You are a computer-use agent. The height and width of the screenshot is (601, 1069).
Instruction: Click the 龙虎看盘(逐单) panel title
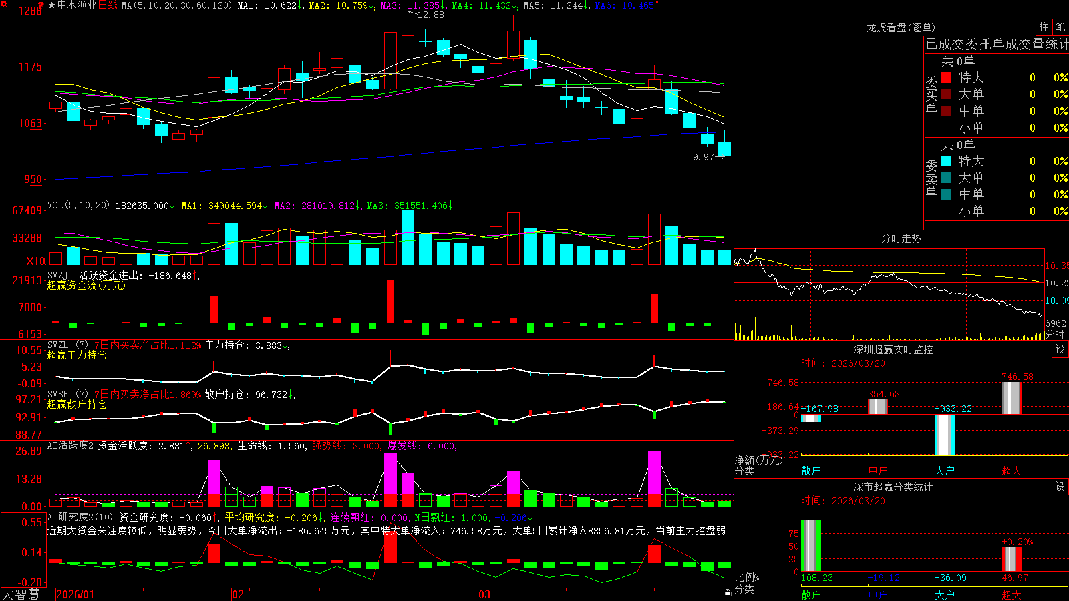tap(901, 27)
